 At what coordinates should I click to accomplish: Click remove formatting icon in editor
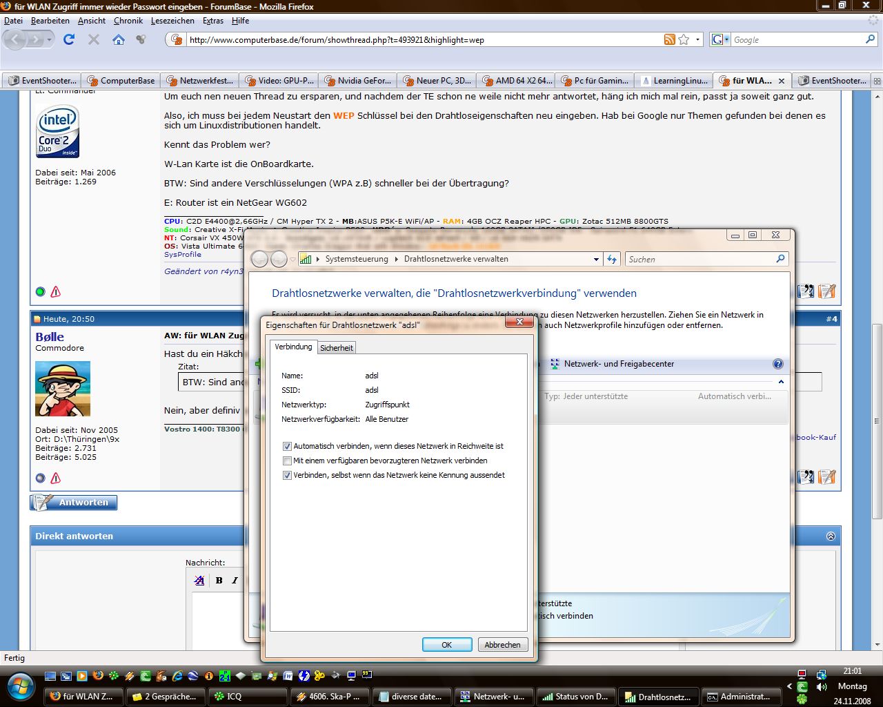pos(199,580)
